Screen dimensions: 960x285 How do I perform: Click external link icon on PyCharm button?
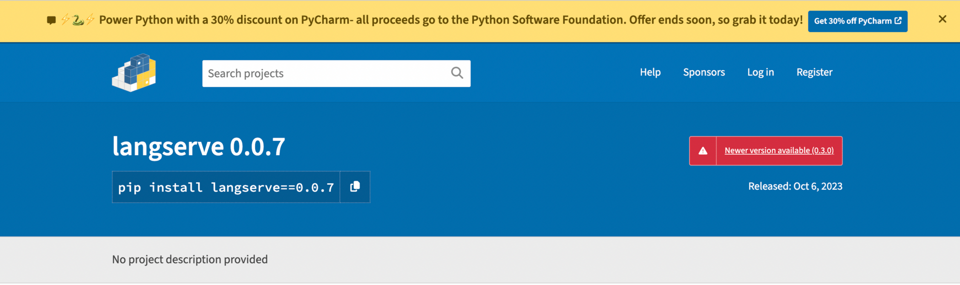tap(898, 20)
